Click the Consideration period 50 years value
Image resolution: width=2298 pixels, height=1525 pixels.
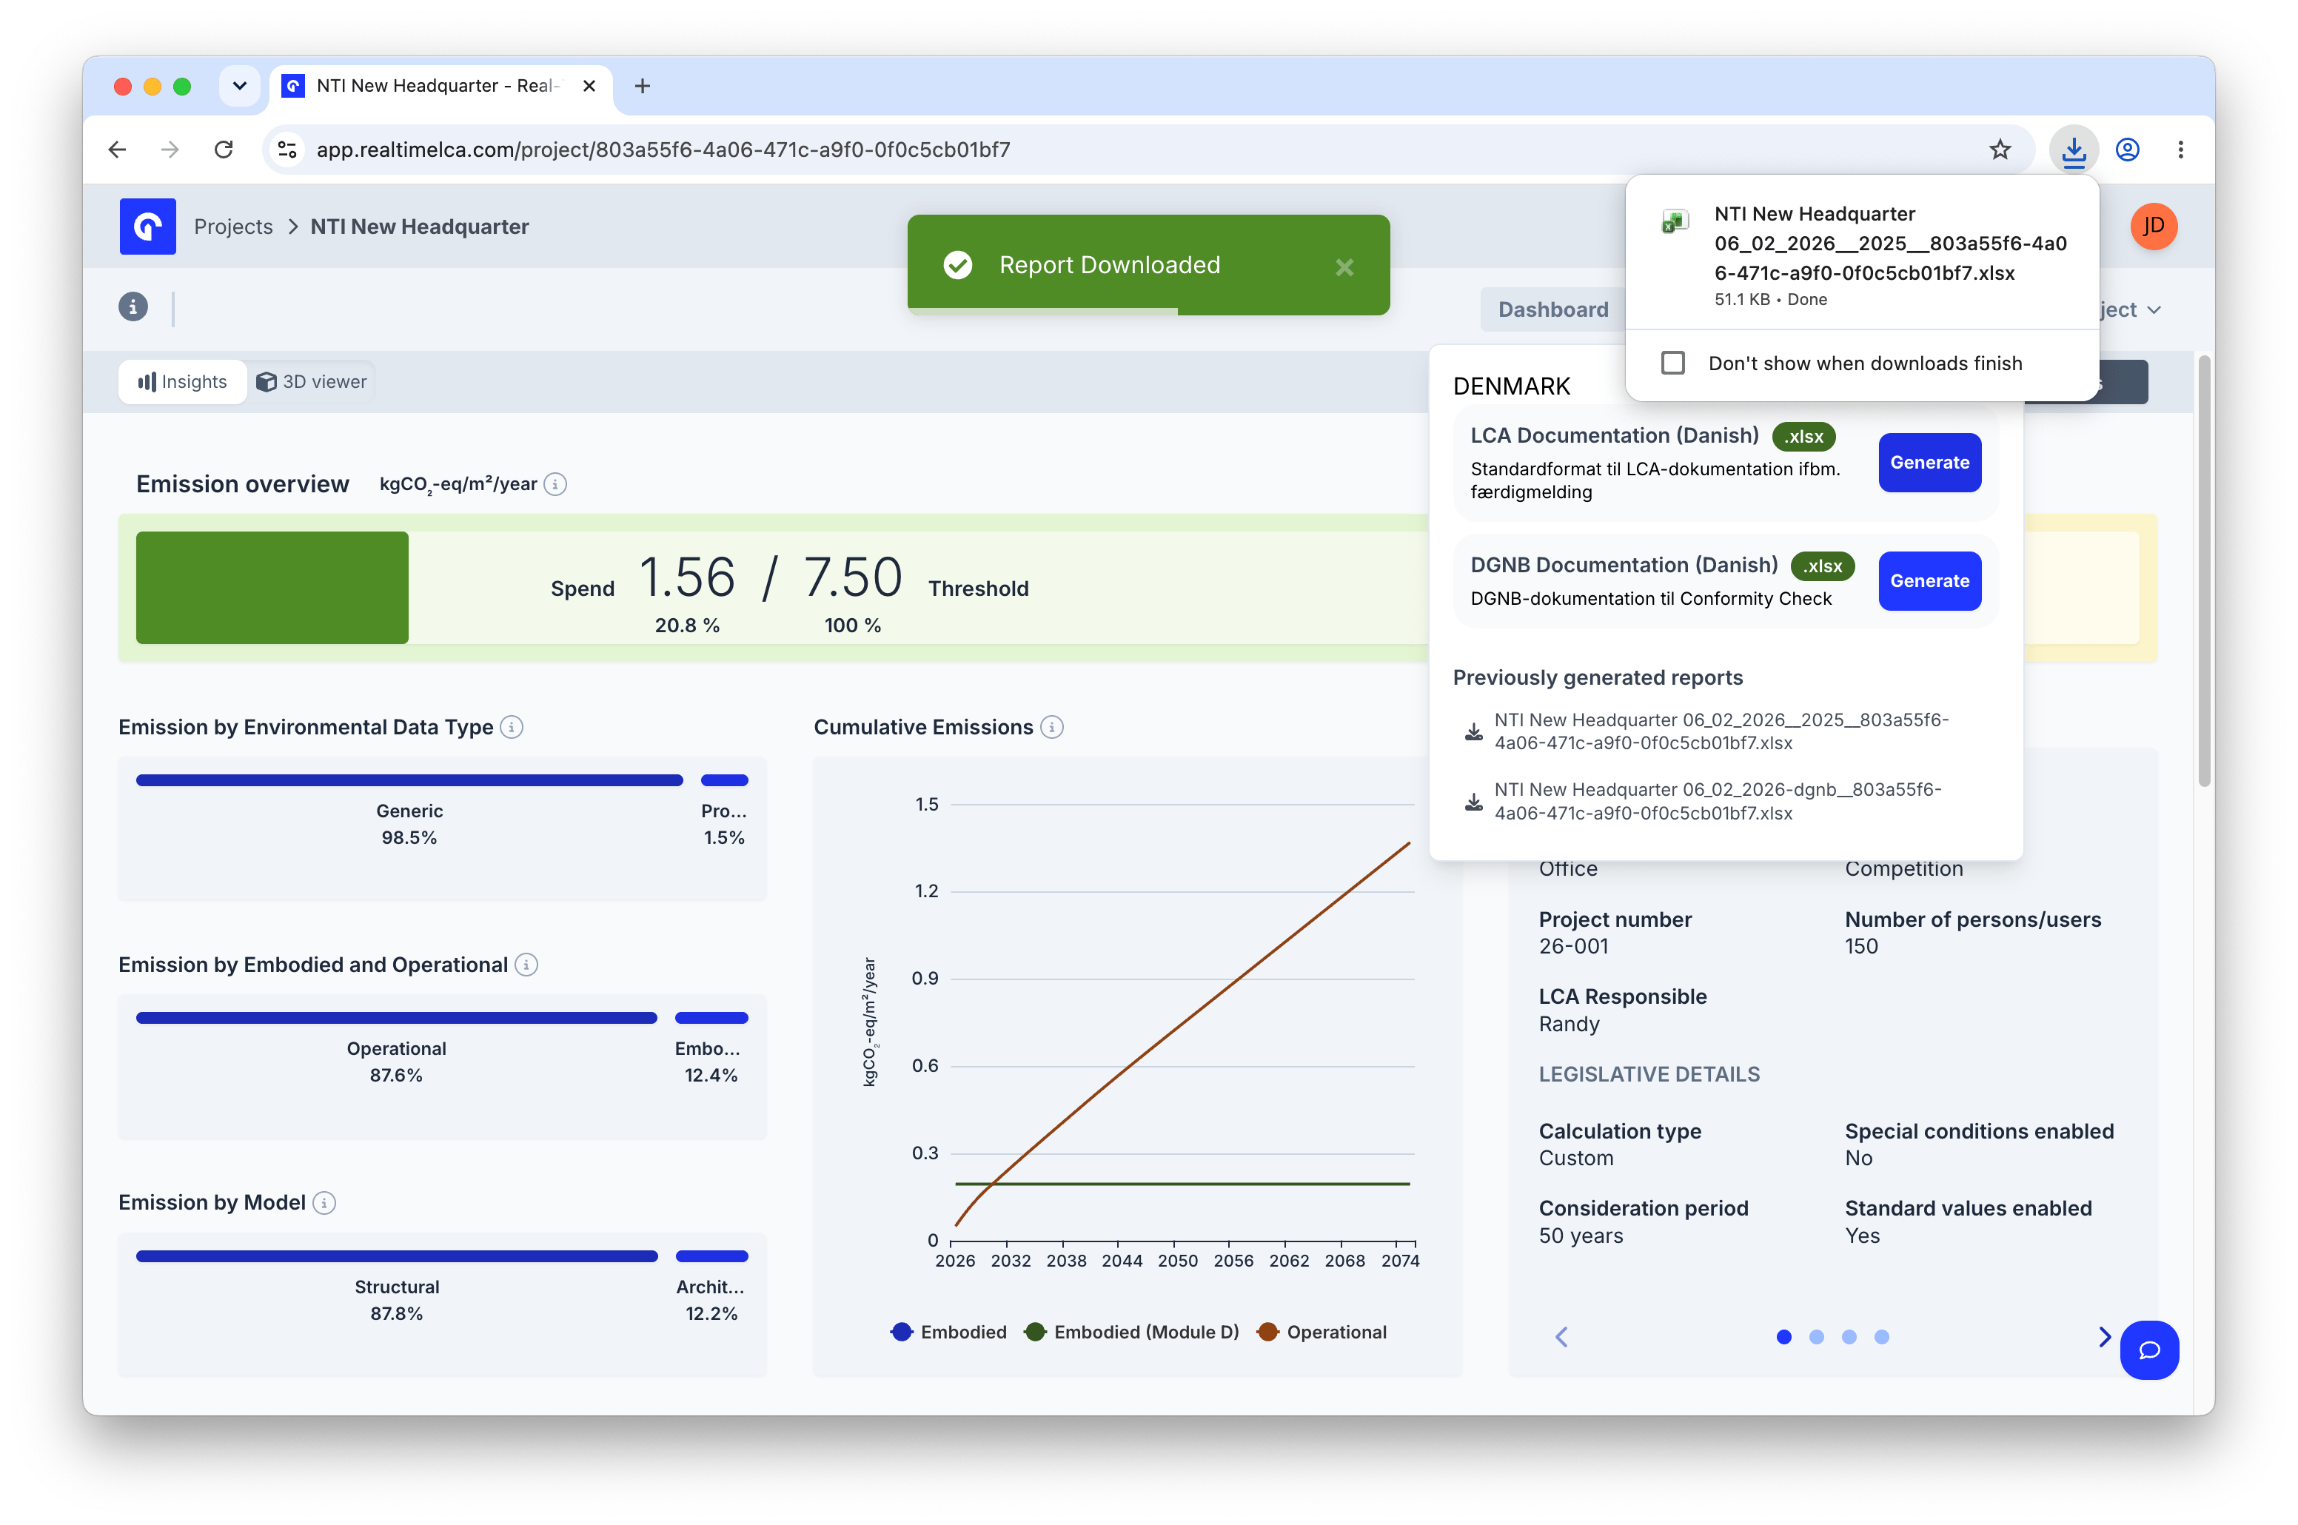point(1581,1236)
